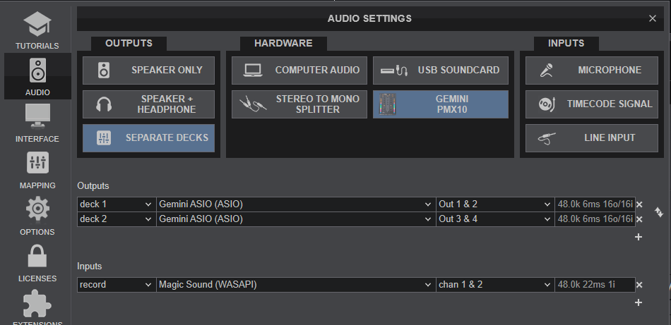Choose the USB Soundcard hardware button

[440, 70]
